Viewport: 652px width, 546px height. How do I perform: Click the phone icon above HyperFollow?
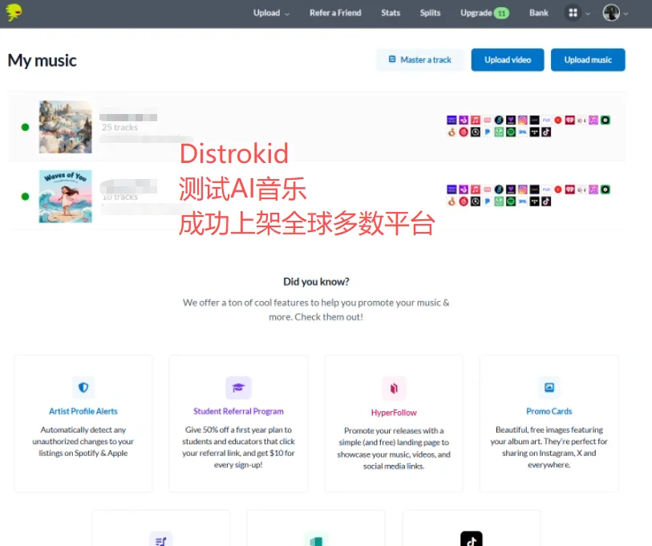[394, 388]
